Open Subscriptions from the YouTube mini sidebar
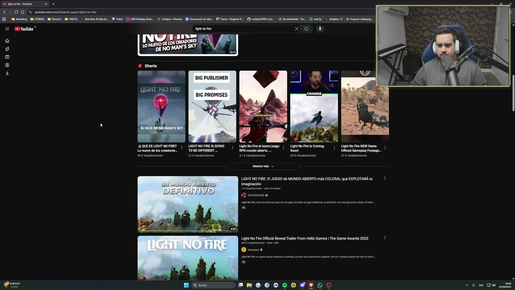 pyautogui.click(x=7, y=57)
